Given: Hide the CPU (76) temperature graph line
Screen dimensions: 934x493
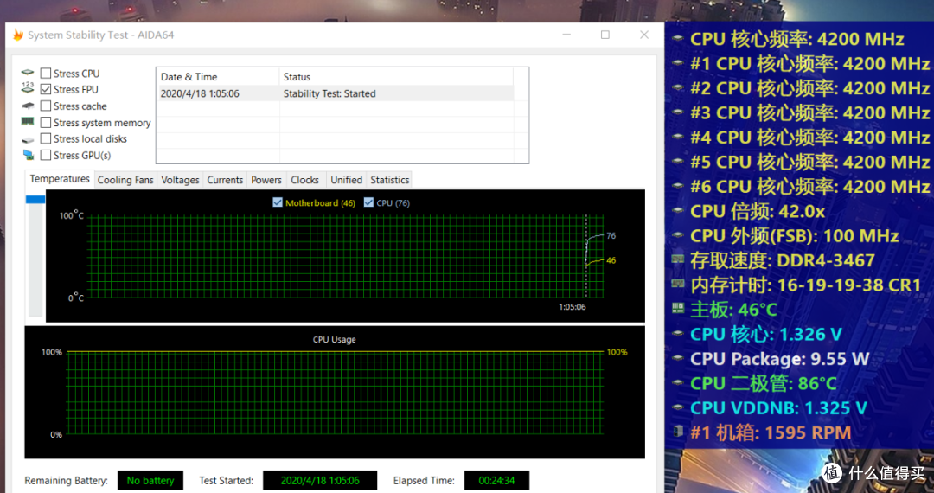Looking at the screenshot, I should (x=368, y=202).
